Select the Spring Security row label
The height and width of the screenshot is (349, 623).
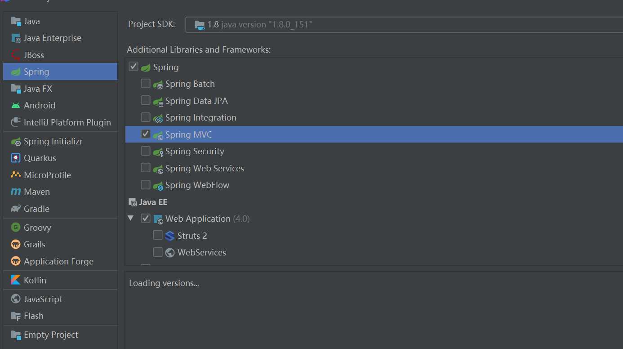(x=195, y=152)
